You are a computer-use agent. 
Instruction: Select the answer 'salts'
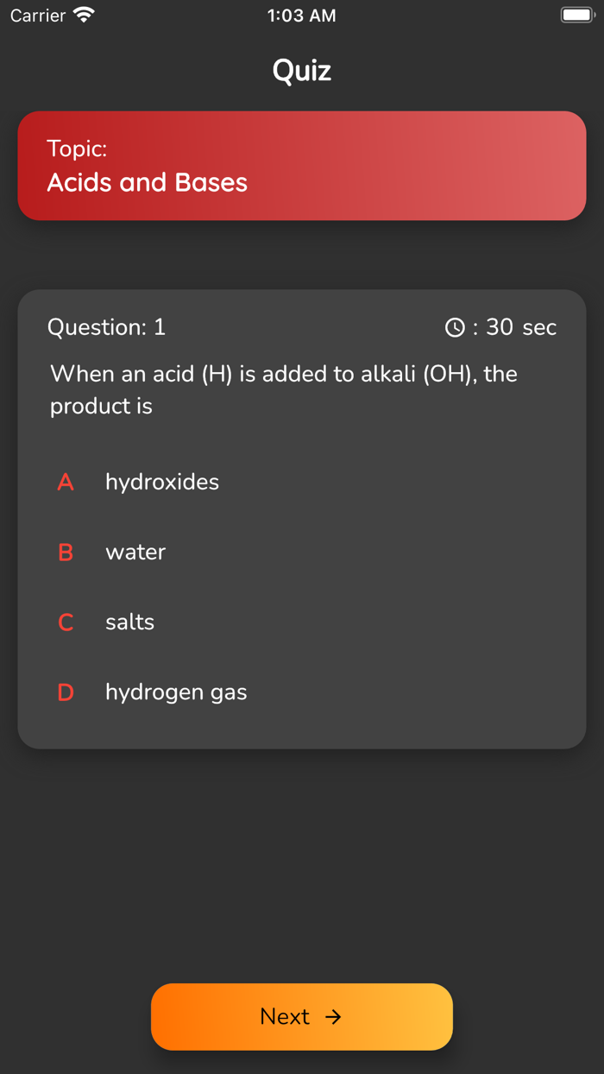pos(129,622)
